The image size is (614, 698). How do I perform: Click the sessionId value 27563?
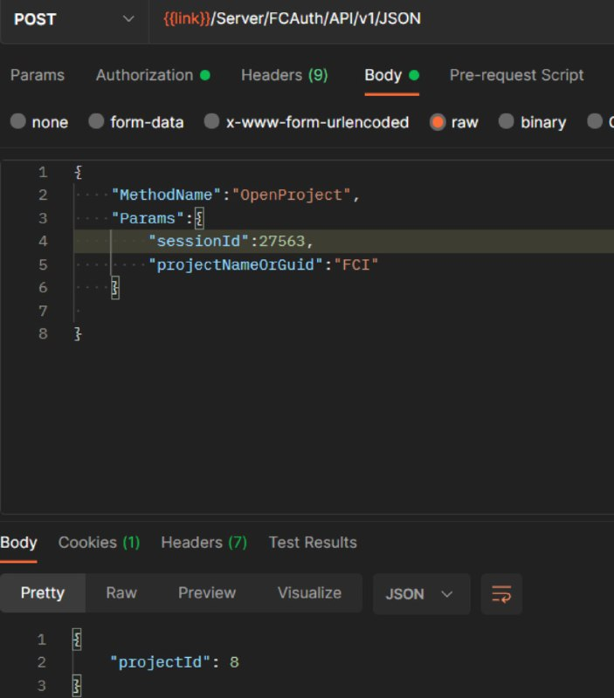(281, 242)
